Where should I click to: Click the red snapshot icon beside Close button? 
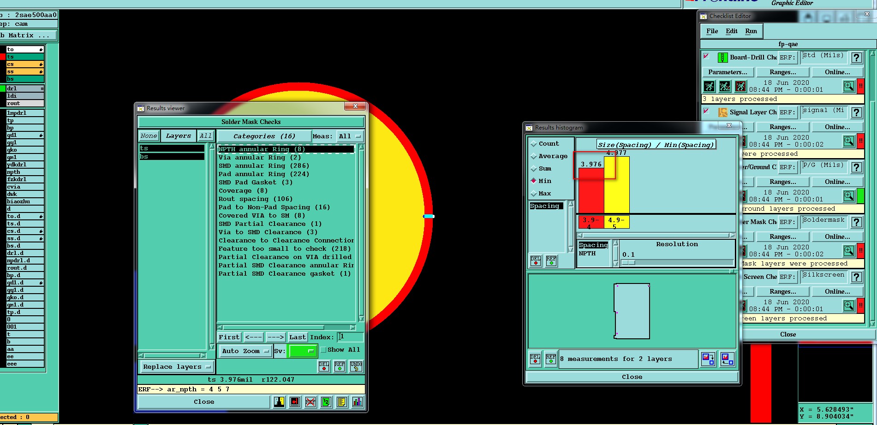point(295,402)
